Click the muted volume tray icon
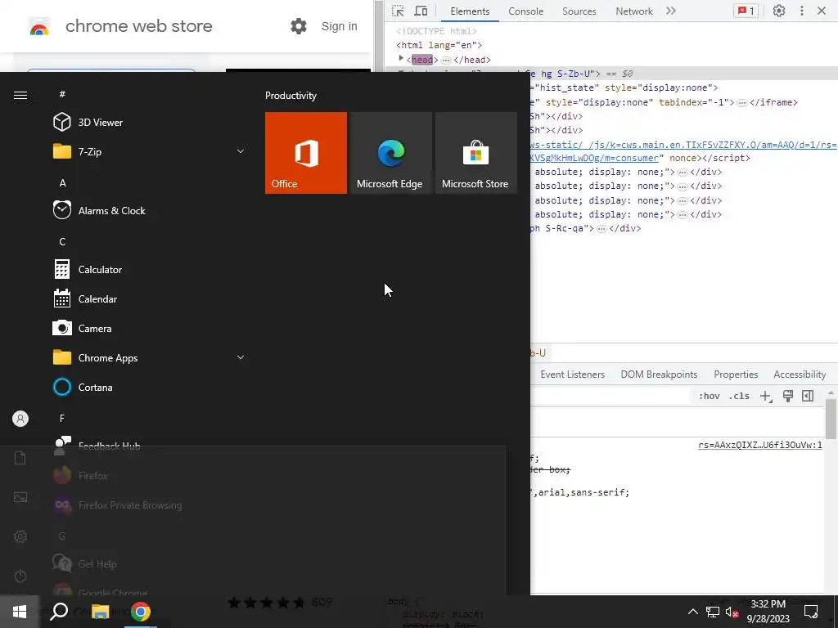This screenshot has height=628, width=838. point(732,612)
